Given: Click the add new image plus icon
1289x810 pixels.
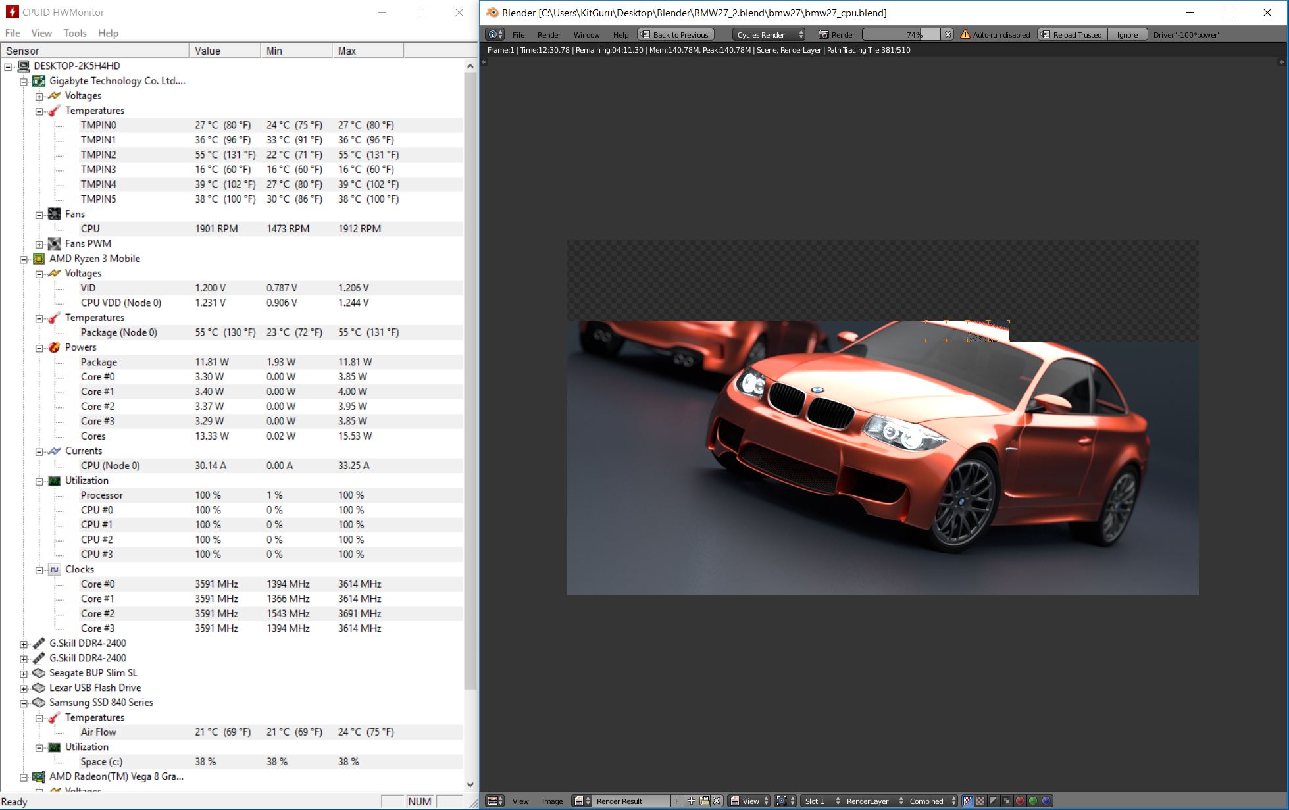Looking at the screenshot, I should [692, 801].
